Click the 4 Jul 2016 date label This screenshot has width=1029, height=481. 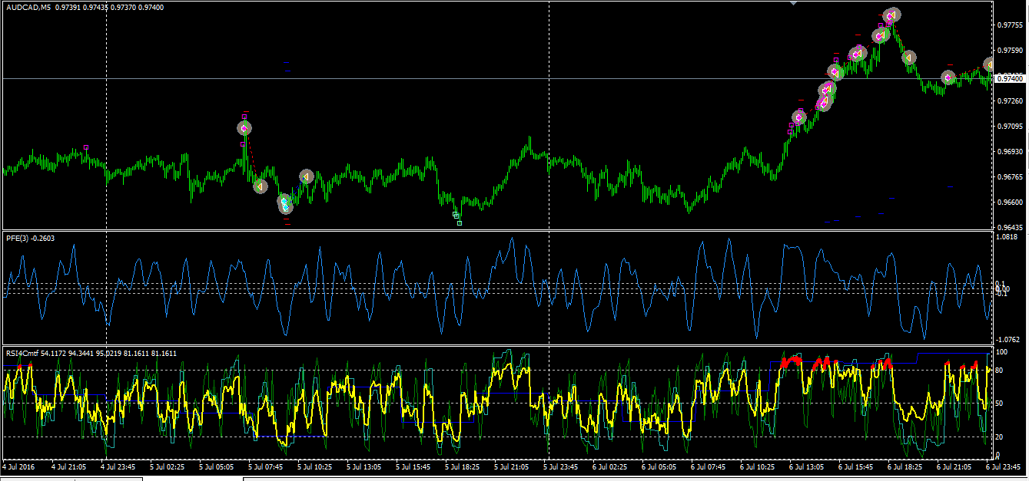(20, 466)
